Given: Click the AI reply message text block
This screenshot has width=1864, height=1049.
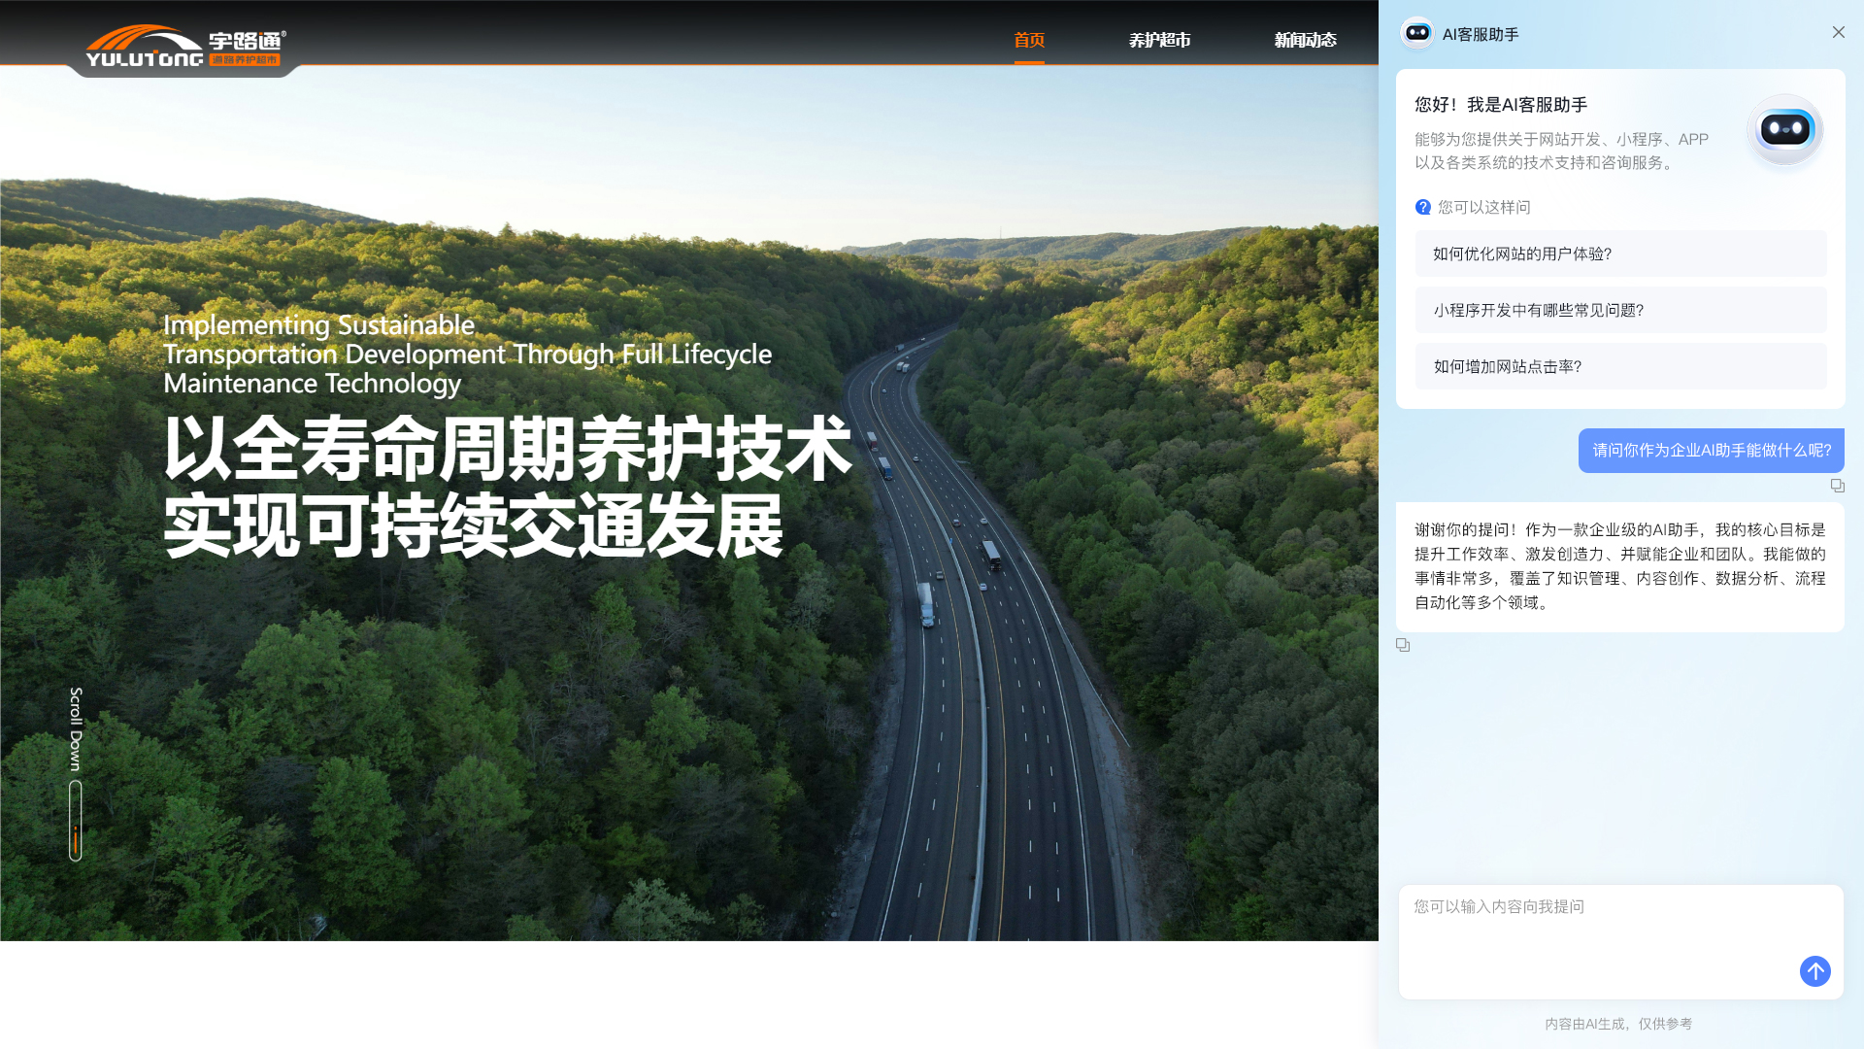Looking at the screenshot, I should point(1619,566).
